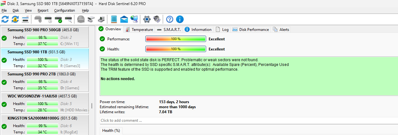
Task: Click the 'F: [Games3]' drive label
Action: pyautogui.click(x=70, y=66)
